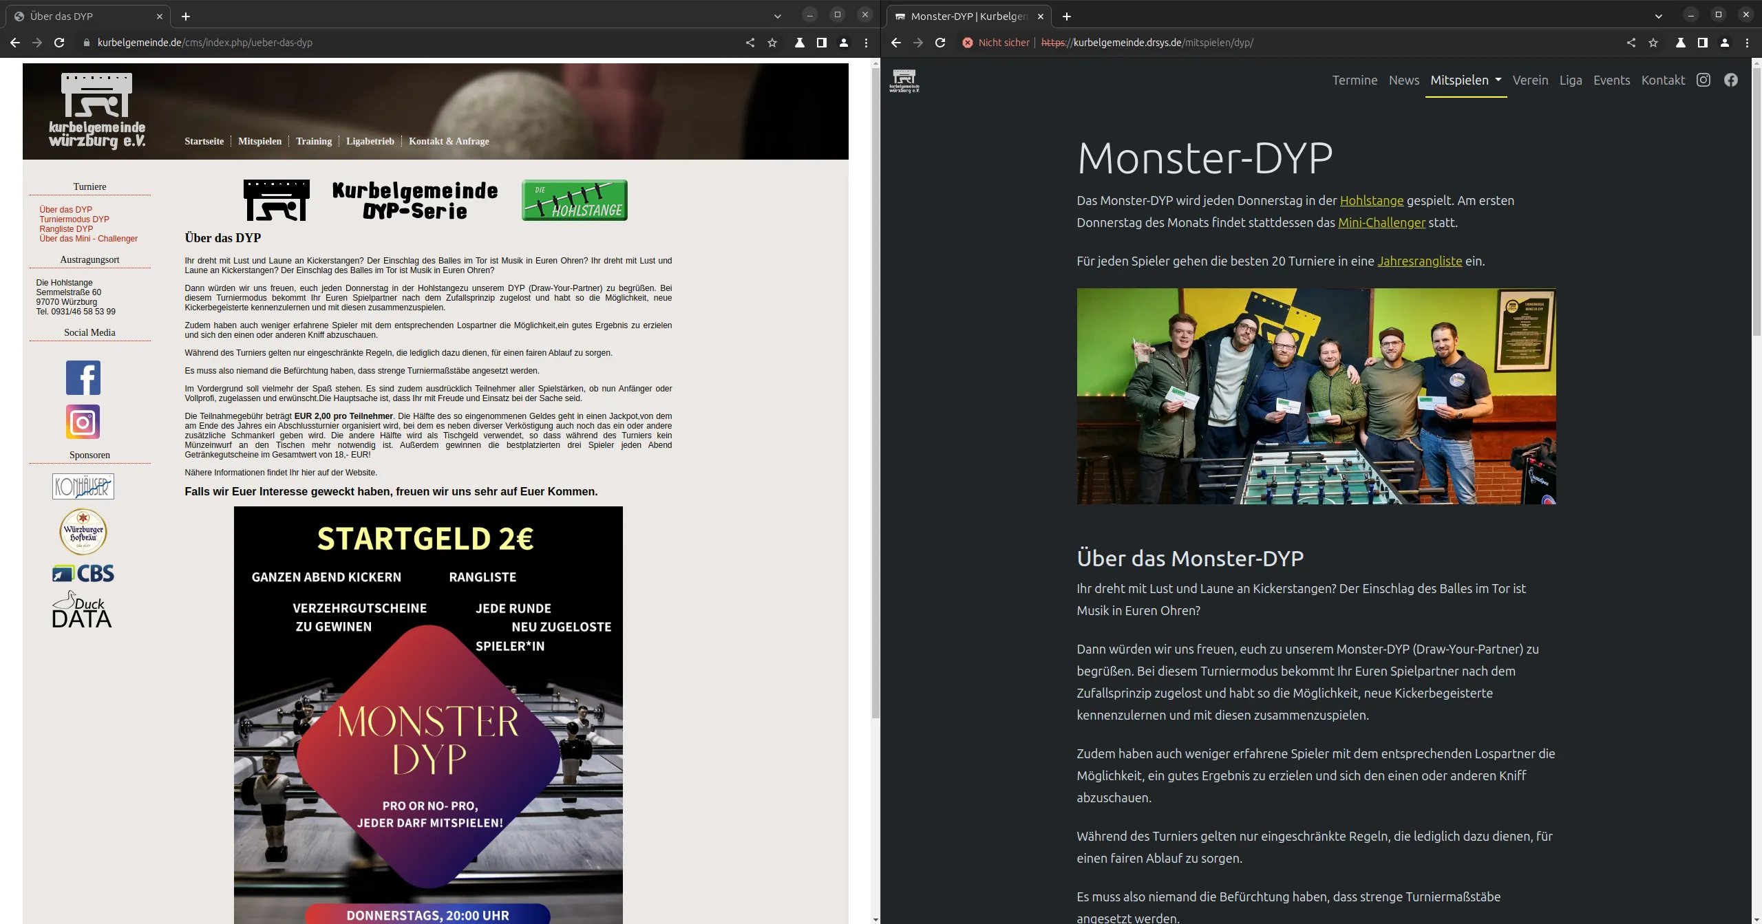
Task: Click Facebook icon in dark navbar
Action: tap(1731, 80)
